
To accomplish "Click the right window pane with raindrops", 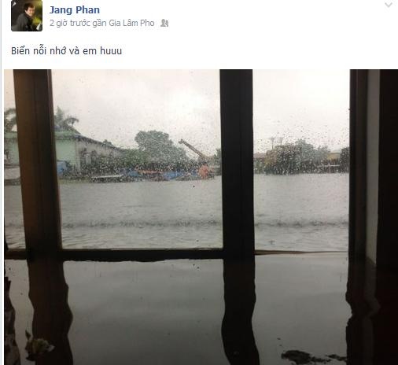I will click(301, 160).
